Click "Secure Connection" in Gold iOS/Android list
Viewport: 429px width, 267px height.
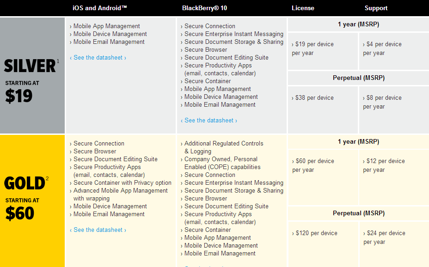coord(99,144)
